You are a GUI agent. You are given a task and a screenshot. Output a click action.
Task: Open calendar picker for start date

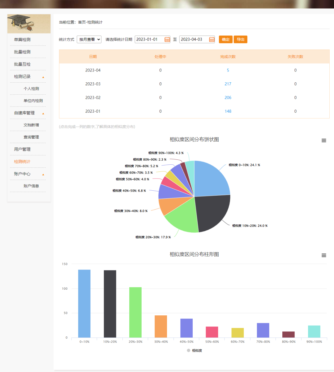[x=167, y=39]
